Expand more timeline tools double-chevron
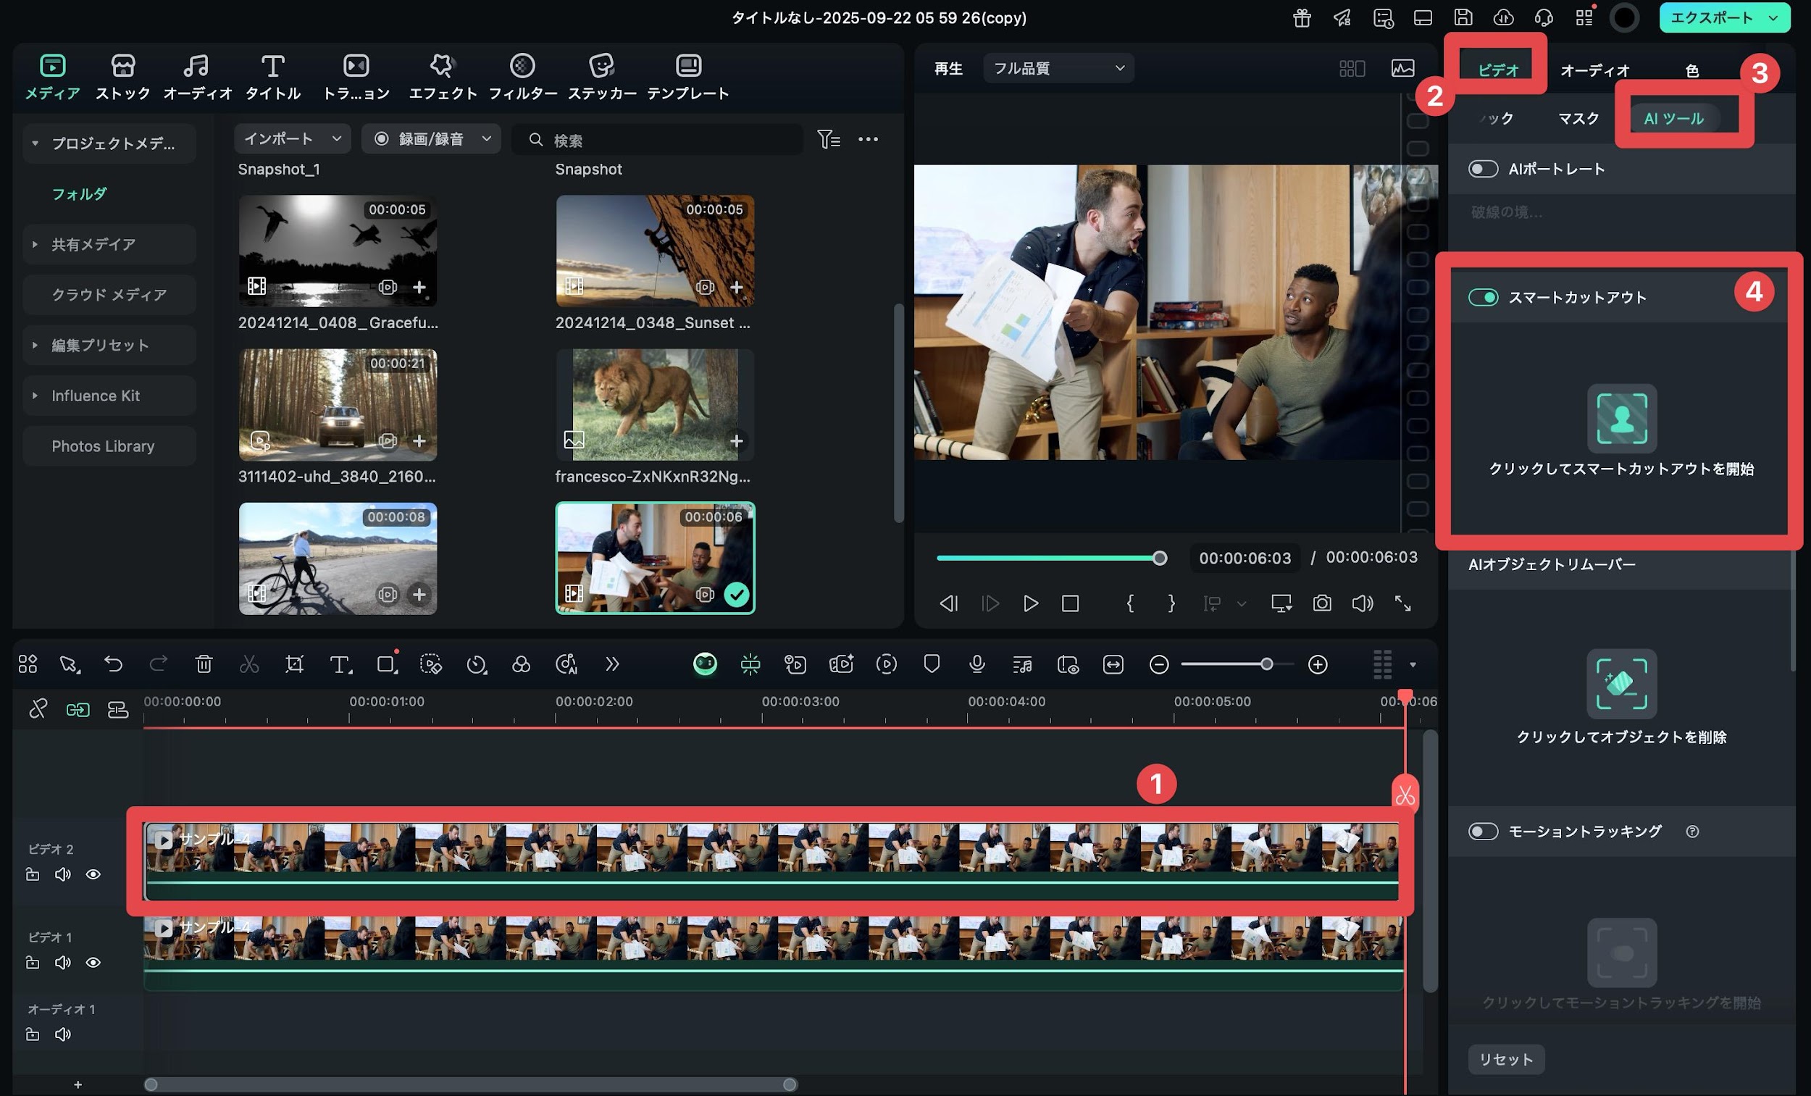 pos(612,664)
